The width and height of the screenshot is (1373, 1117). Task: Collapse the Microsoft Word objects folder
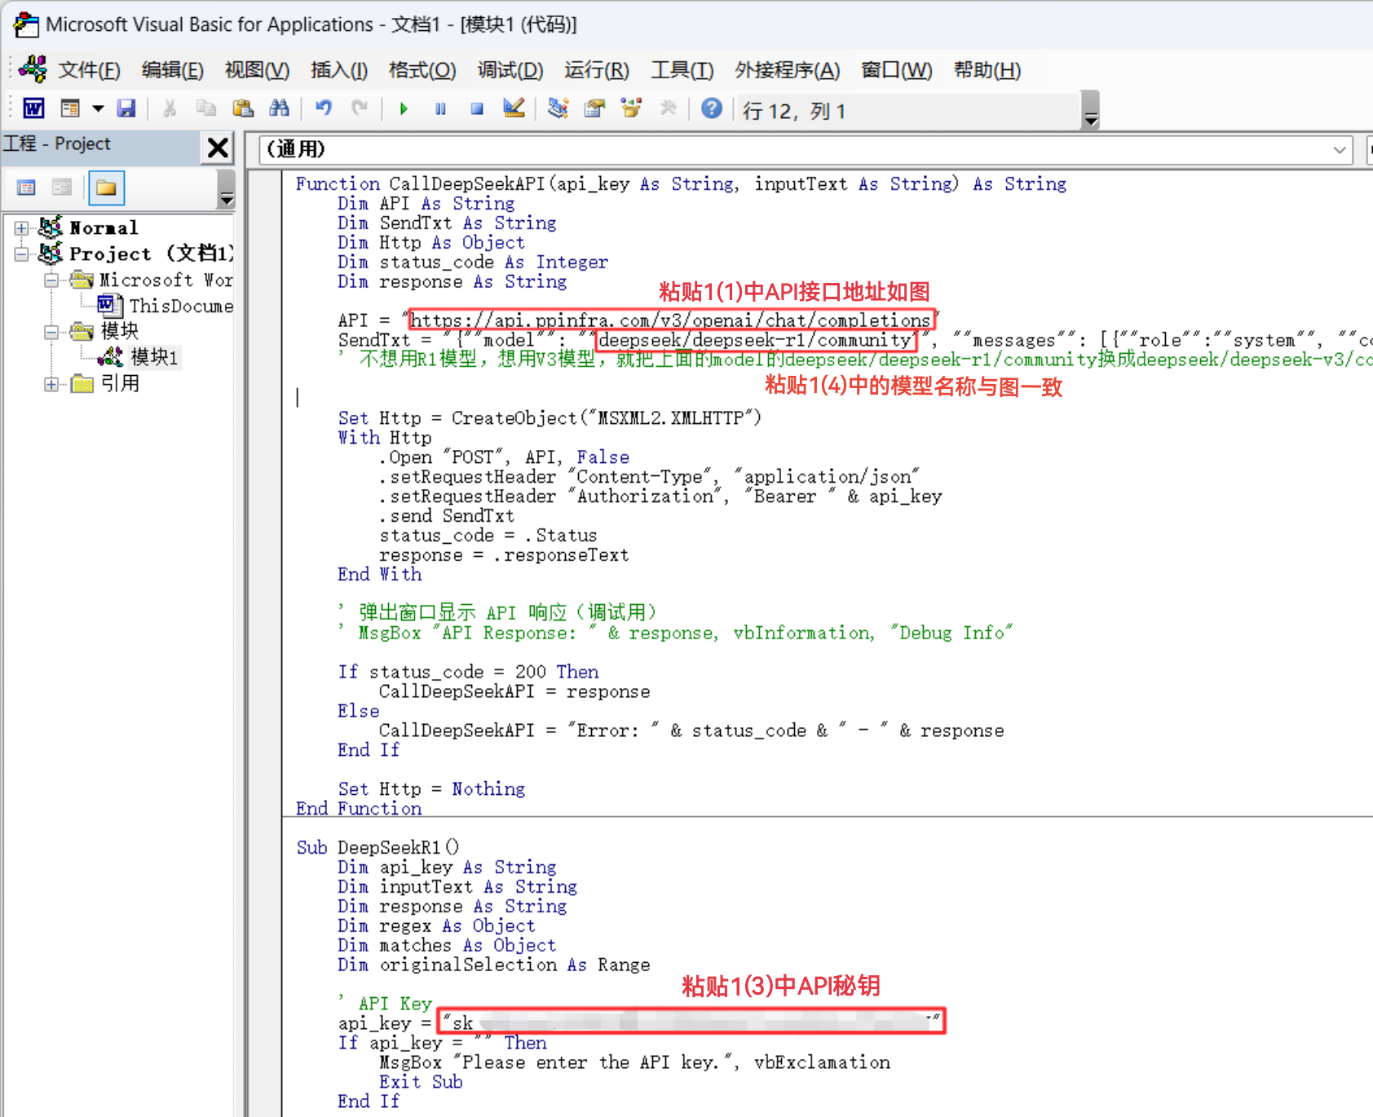pyautogui.click(x=51, y=280)
